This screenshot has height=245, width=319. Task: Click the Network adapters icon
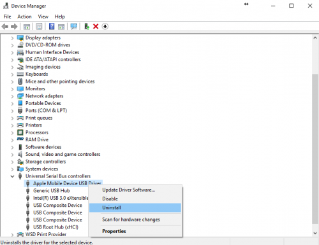click(20, 96)
